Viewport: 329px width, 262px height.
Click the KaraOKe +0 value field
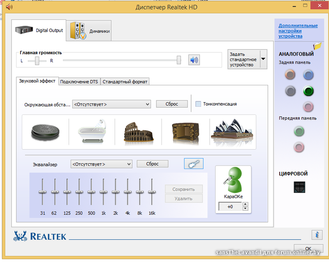pyautogui.click(x=230, y=206)
